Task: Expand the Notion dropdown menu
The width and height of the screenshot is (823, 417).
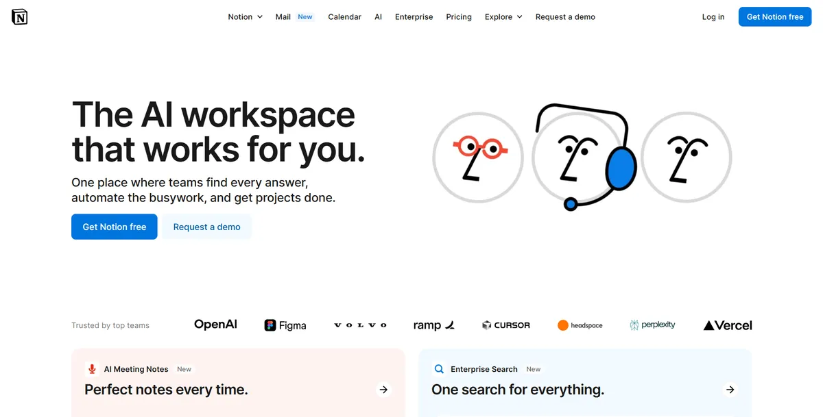Action: 246,17
